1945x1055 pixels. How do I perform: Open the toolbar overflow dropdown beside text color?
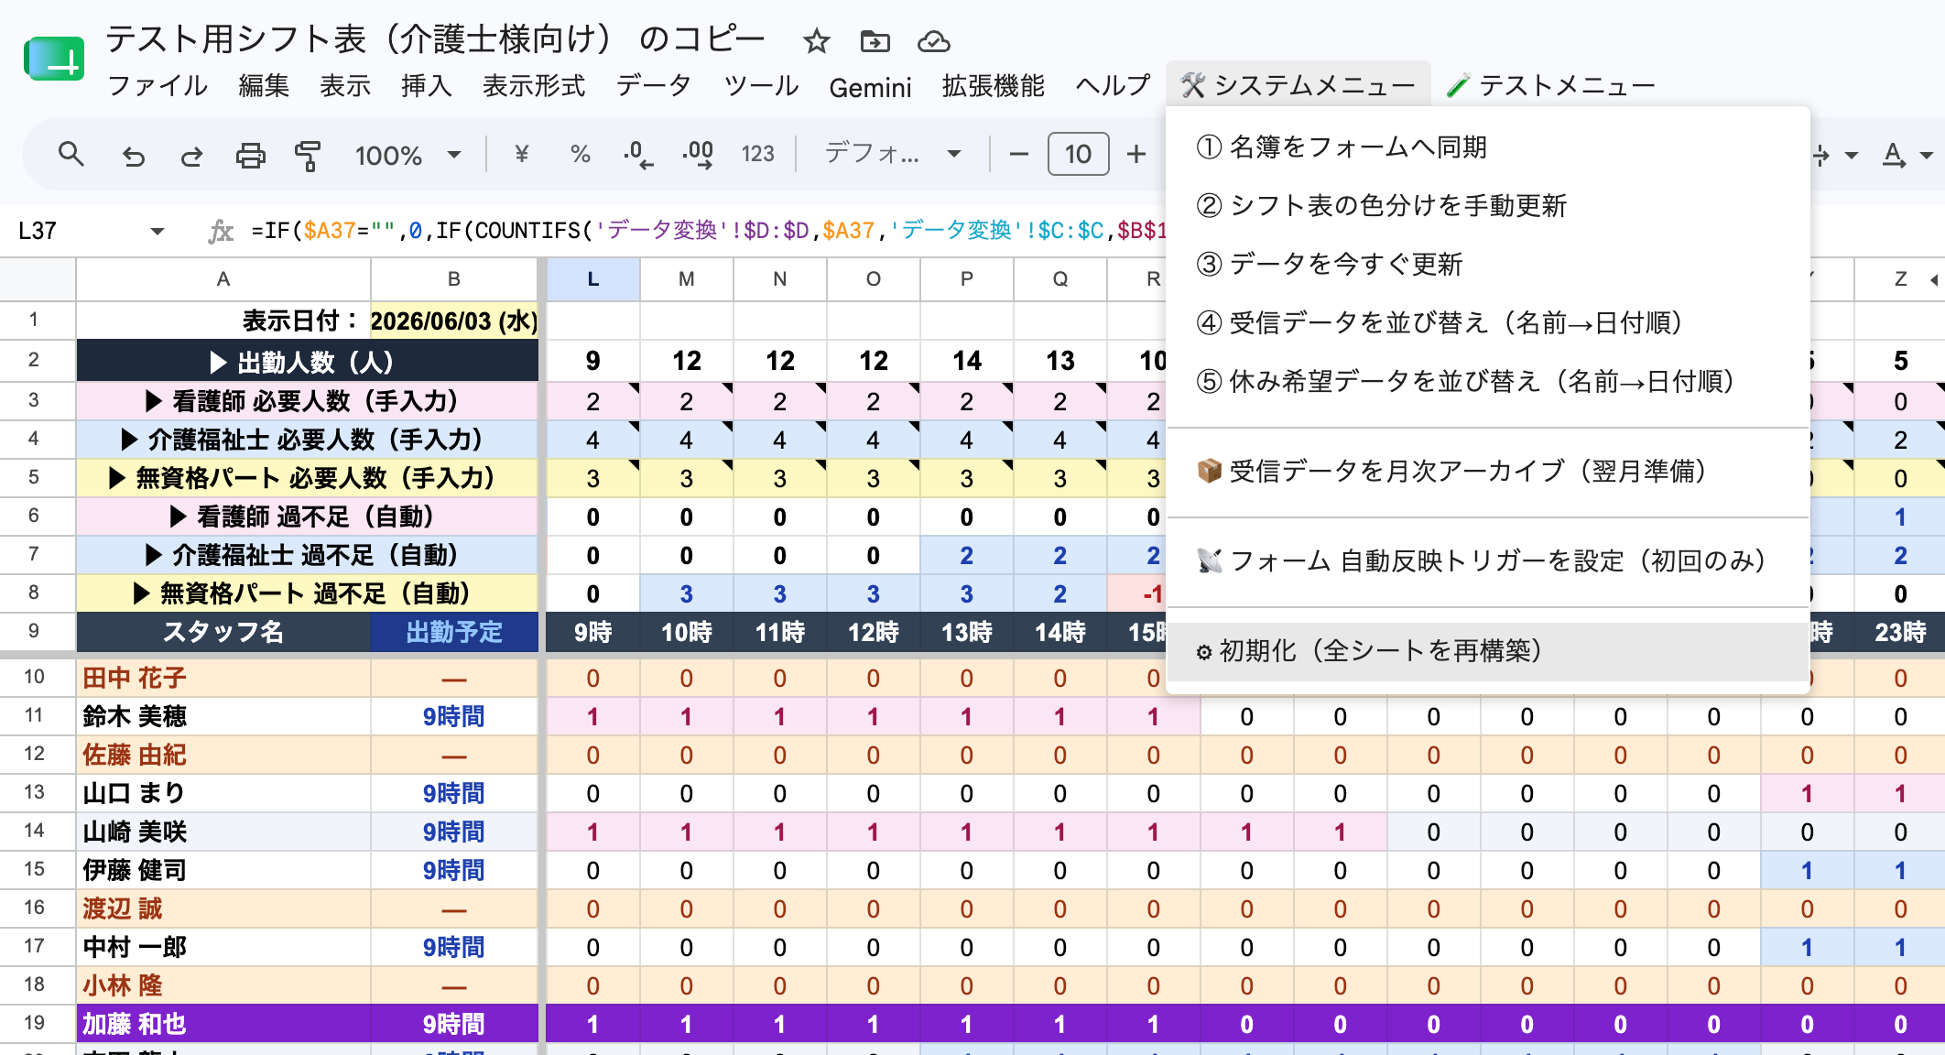[1927, 156]
